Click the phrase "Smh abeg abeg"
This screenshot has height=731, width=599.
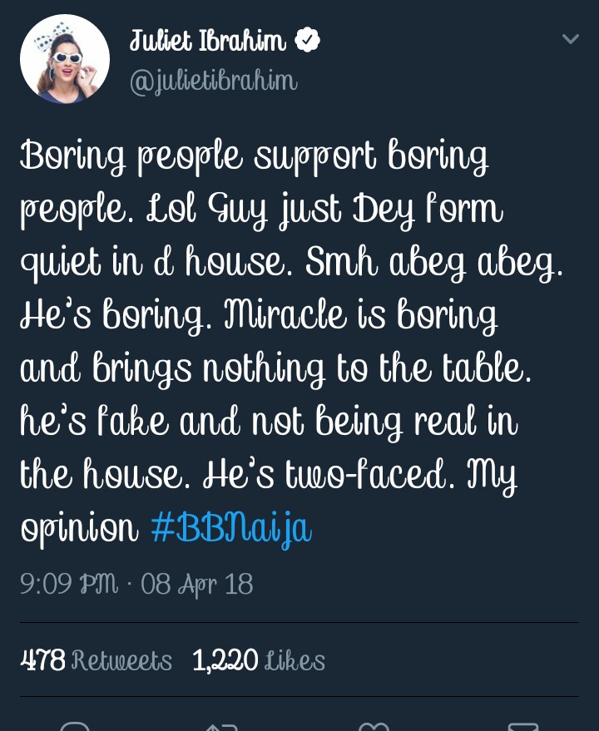tap(434, 264)
